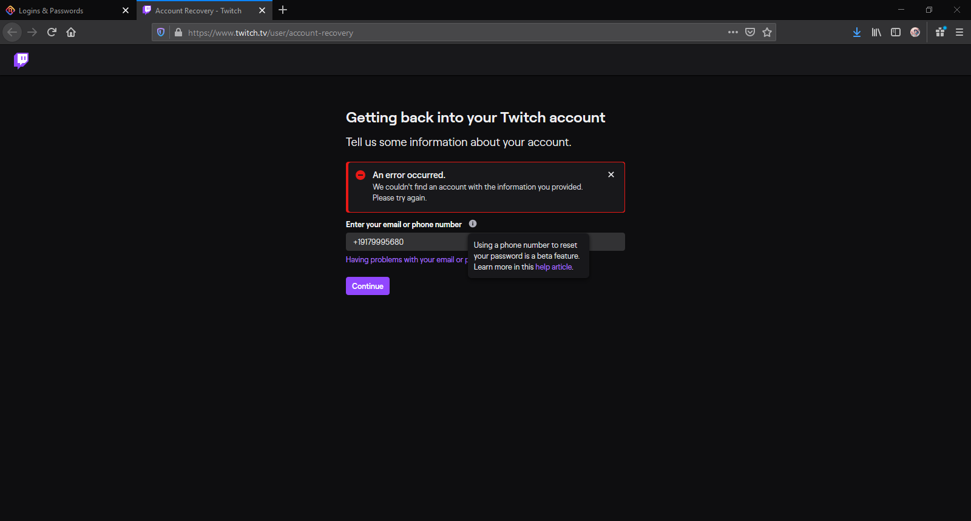Image resolution: width=971 pixels, height=521 pixels.
Task: Open the tracking protection shield icon
Action: [x=161, y=33]
